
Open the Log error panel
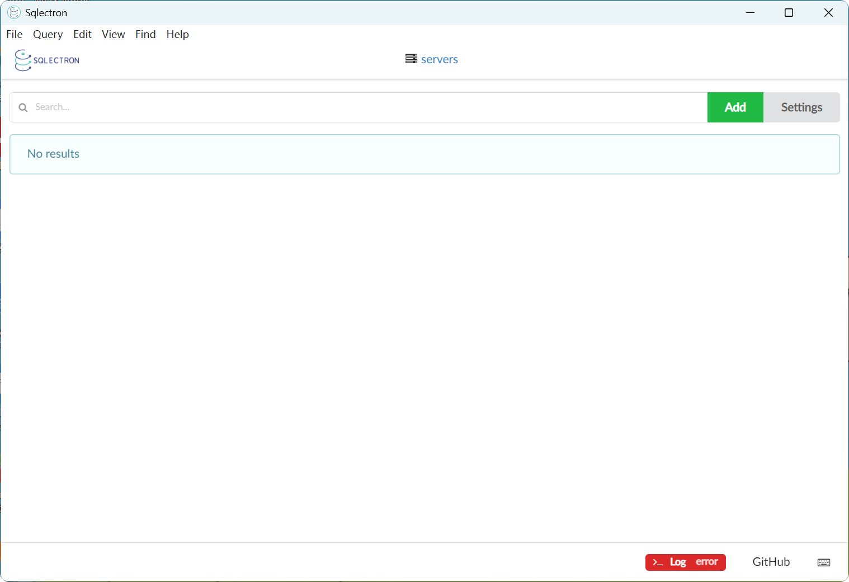(x=685, y=562)
